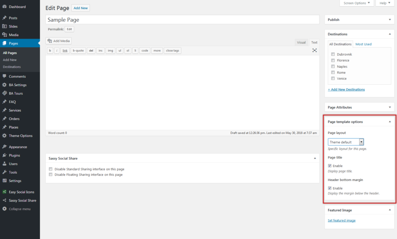Toggle distraction-free fullscreen editor icon
This screenshot has height=239, width=397.
(x=314, y=51)
